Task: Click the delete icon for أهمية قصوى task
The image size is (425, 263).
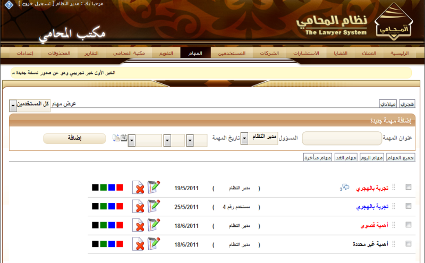Action: (x=139, y=225)
